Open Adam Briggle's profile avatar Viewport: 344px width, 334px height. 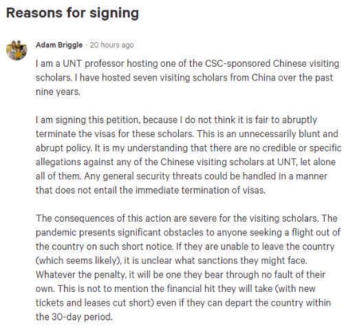coord(17,50)
